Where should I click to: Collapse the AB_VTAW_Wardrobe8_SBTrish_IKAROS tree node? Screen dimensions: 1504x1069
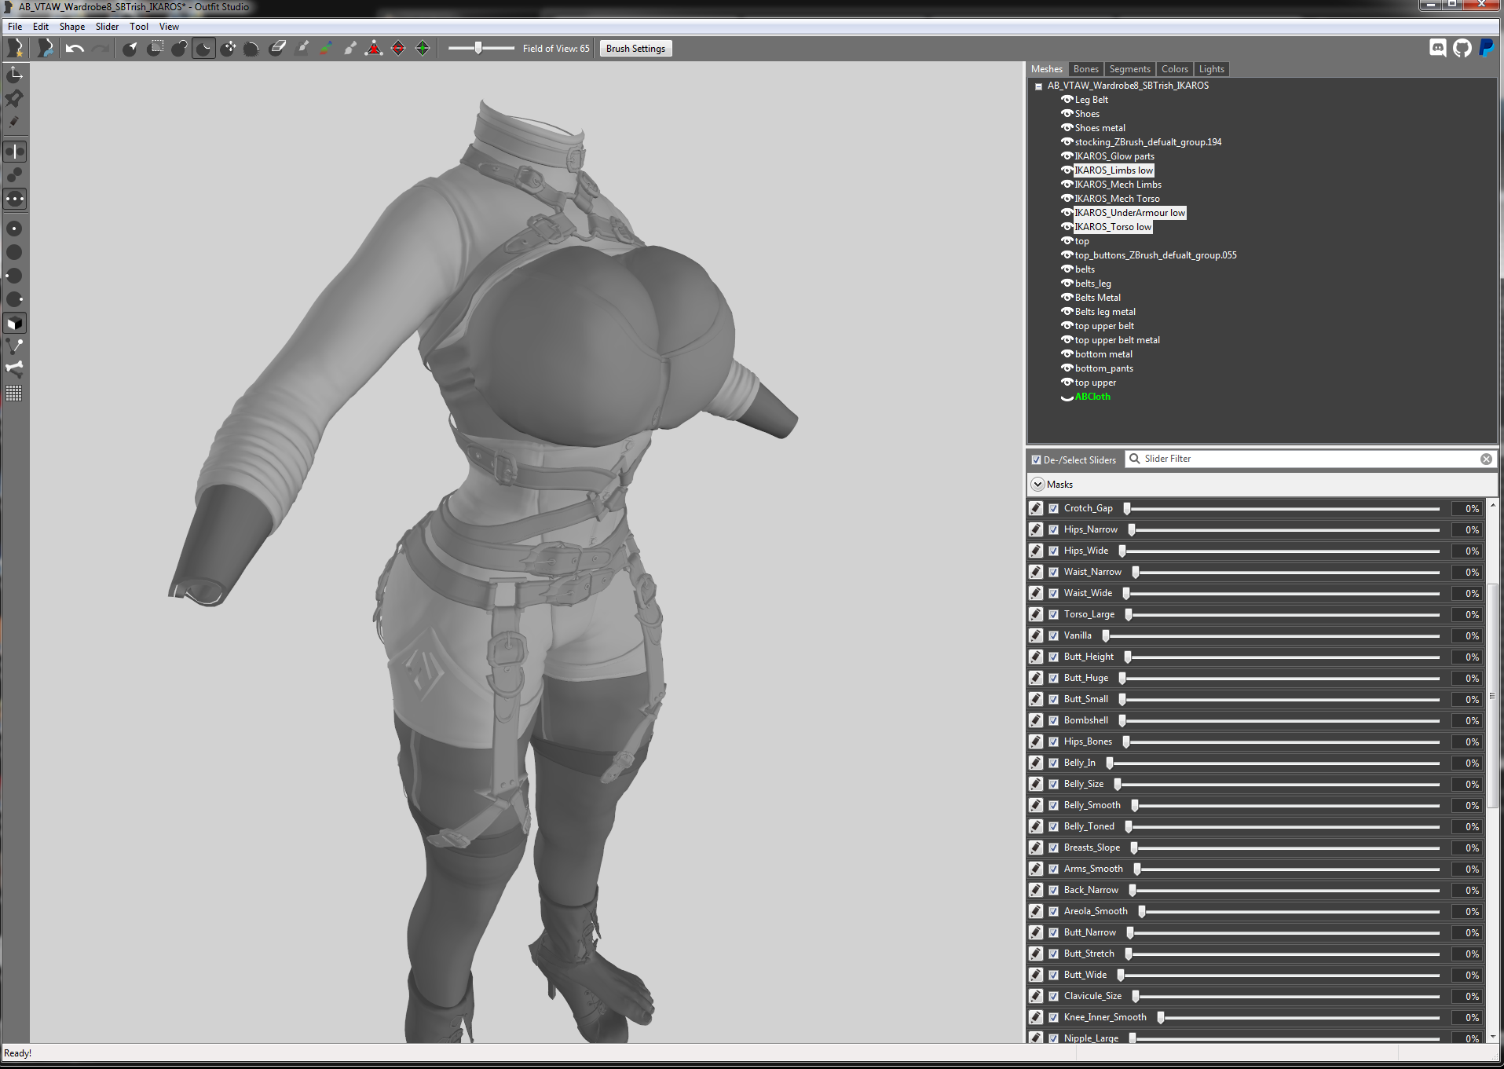[x=1038, y=86]
